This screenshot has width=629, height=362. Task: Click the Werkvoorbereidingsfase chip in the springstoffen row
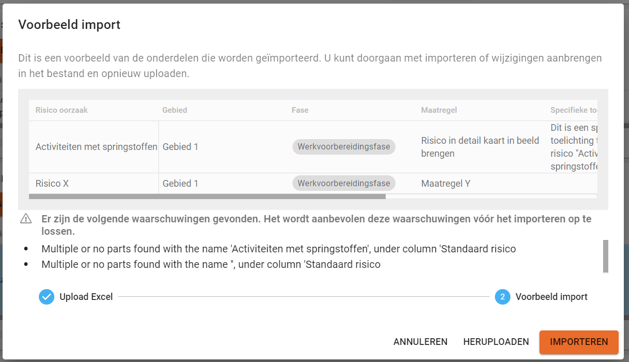344,147
